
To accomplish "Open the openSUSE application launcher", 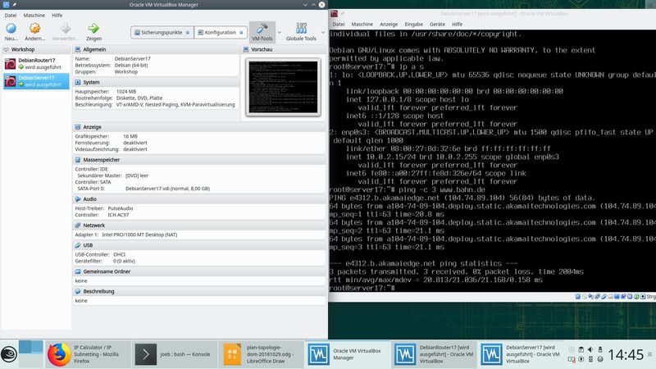I will [x=9, y=354].
